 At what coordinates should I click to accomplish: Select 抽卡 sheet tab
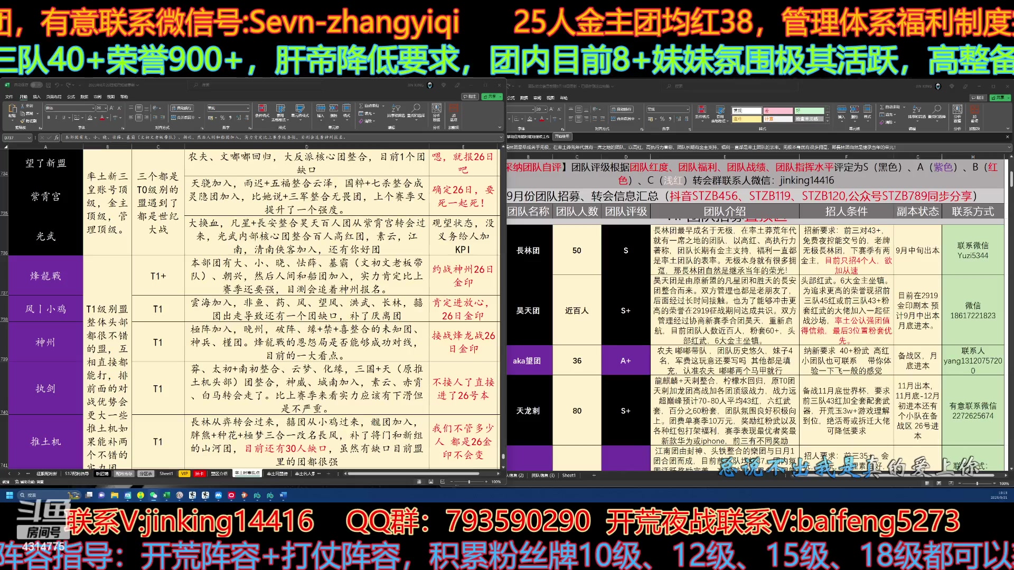click(199, 473)
